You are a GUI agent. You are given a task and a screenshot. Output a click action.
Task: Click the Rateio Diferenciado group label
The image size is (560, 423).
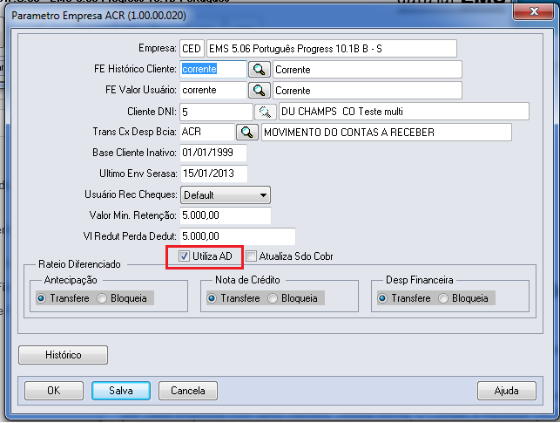[x=79, y=264]
